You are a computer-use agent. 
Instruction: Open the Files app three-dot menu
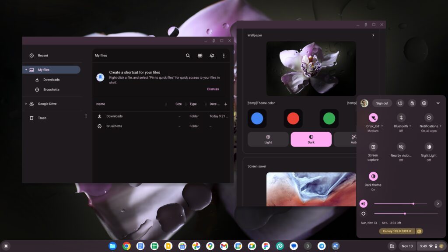click(224, 56)
